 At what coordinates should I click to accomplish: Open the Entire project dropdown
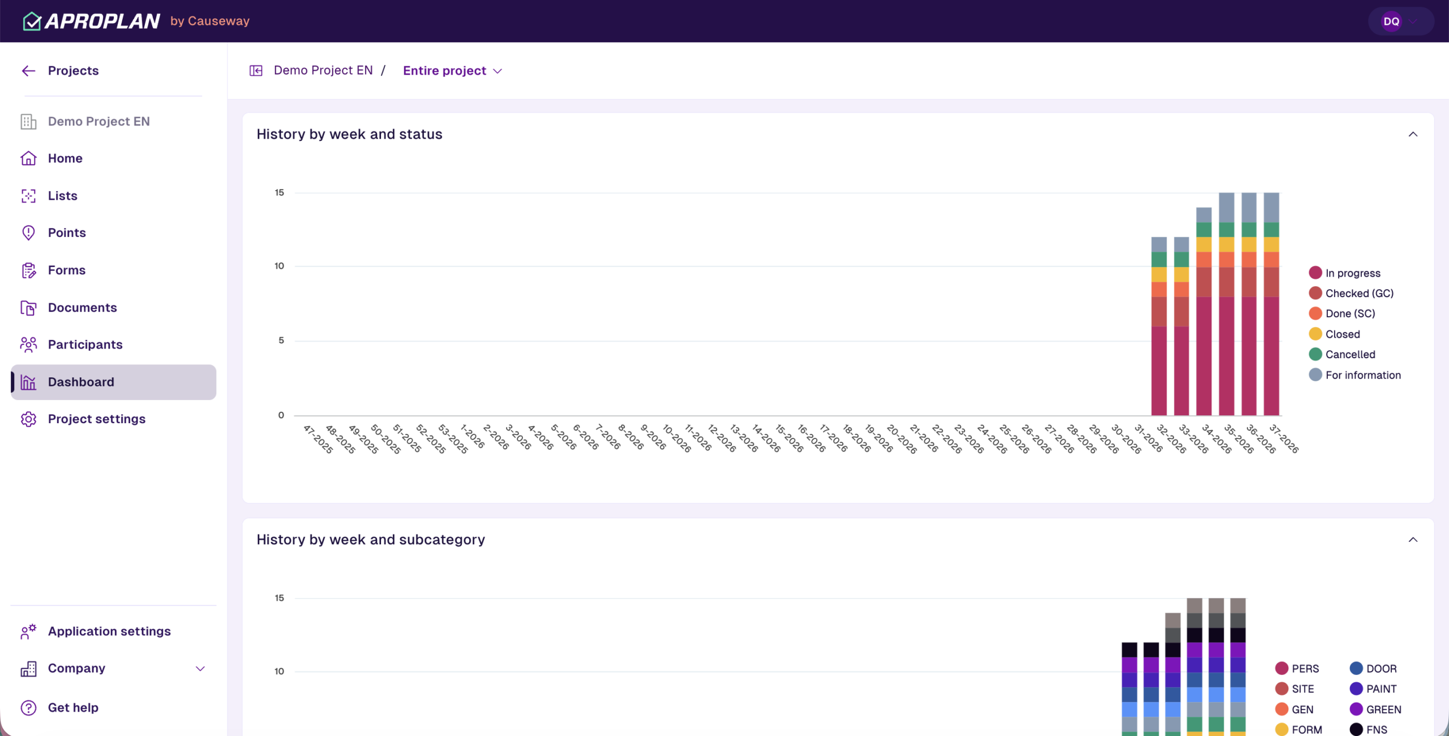453,71
